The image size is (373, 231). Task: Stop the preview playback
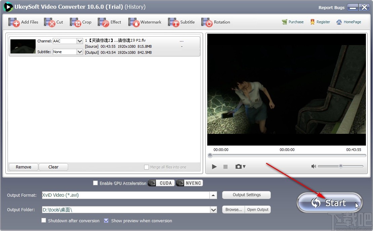[x=225, y=167]
